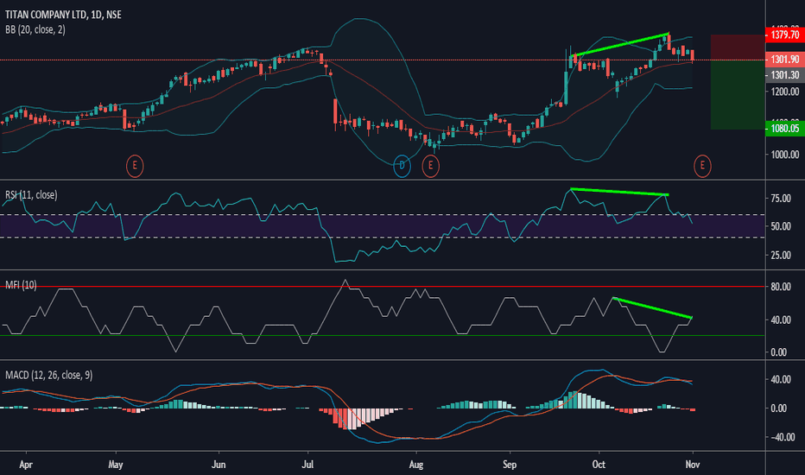Click the Aug label on time axis
The height and width of the screenshot is (475, 805).
pos(415,465)
